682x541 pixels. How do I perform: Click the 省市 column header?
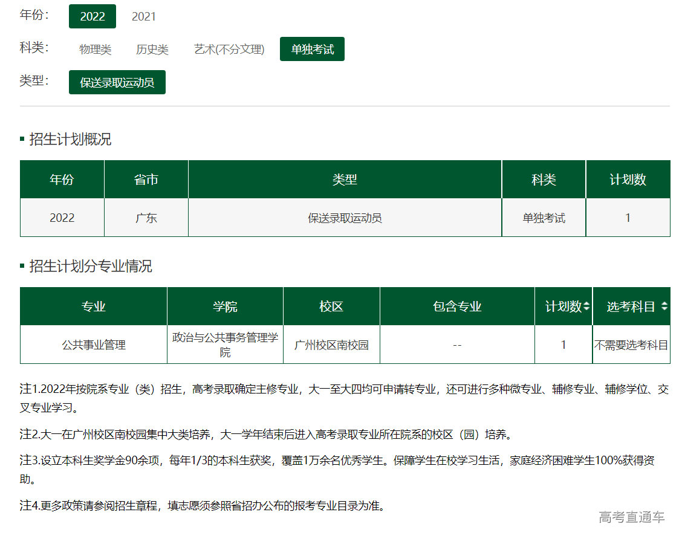click(146, 180)
